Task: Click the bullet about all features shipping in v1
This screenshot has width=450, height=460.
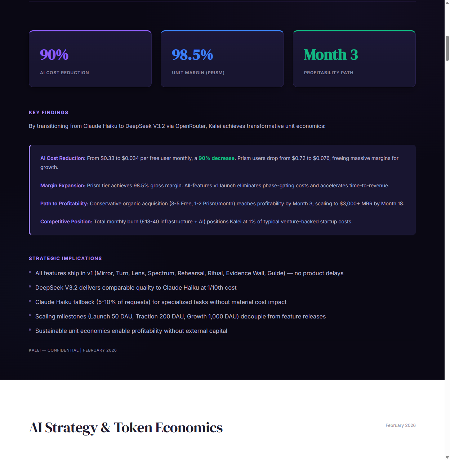Action: click(189, 273)
